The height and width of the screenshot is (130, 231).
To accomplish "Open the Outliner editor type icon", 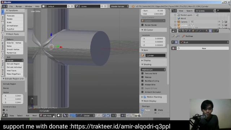I will point(174,11).
